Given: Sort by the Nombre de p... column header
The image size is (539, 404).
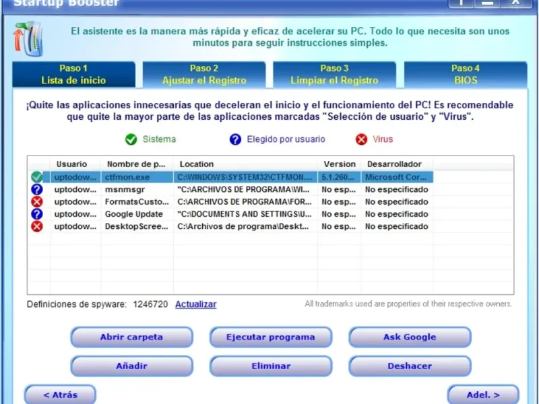Looking at the screenshot, I should pyautogui.click(x=137, y=164).
